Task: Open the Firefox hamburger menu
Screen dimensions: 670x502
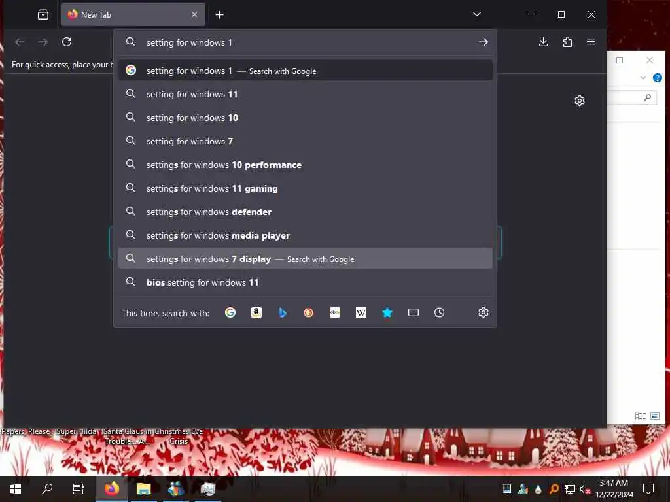Action: [591, 42]
